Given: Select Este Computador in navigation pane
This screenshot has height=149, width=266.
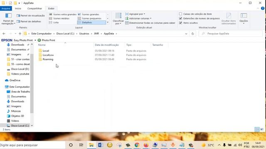Looking at the screenshot, I should [20, 87].
